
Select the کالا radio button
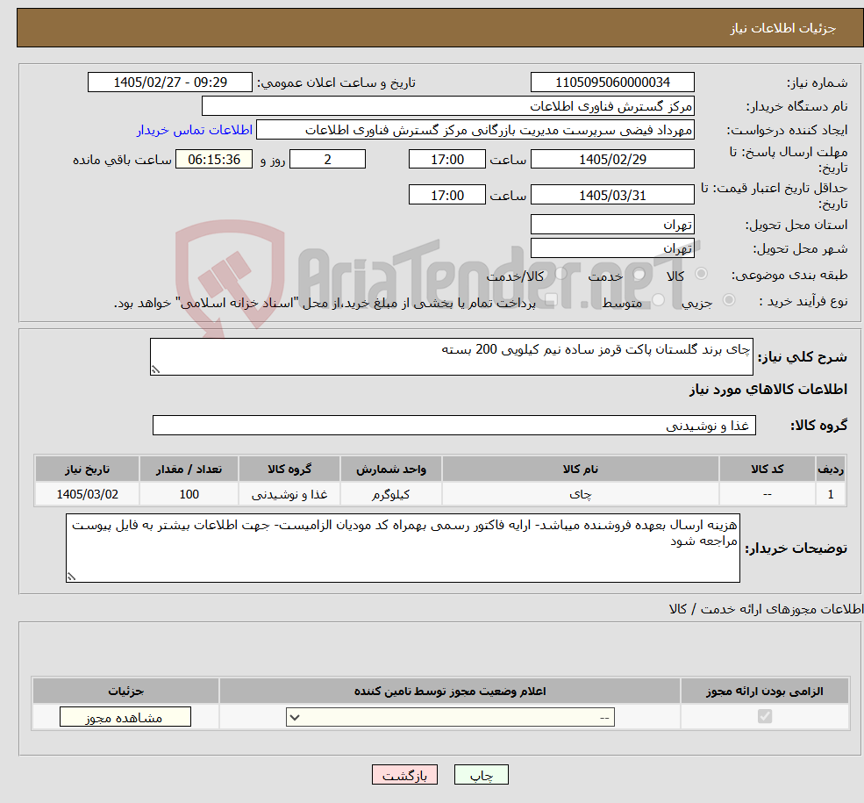(702, 274)
